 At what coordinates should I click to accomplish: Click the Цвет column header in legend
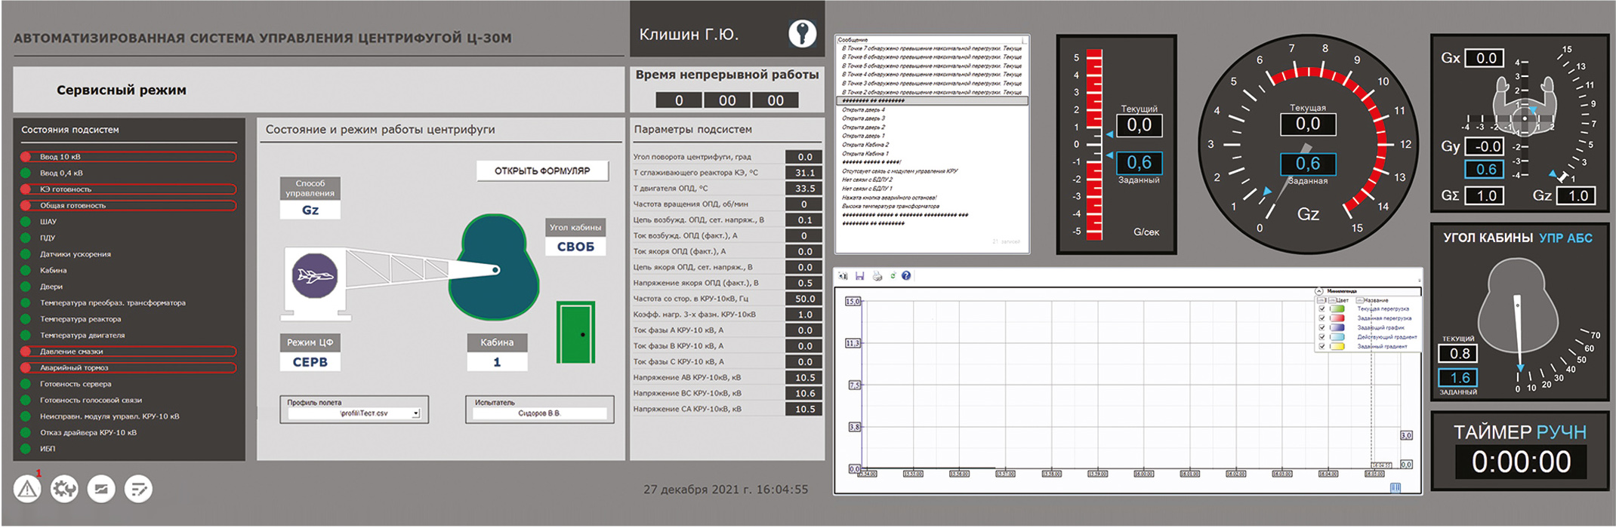pos(1341,300)
